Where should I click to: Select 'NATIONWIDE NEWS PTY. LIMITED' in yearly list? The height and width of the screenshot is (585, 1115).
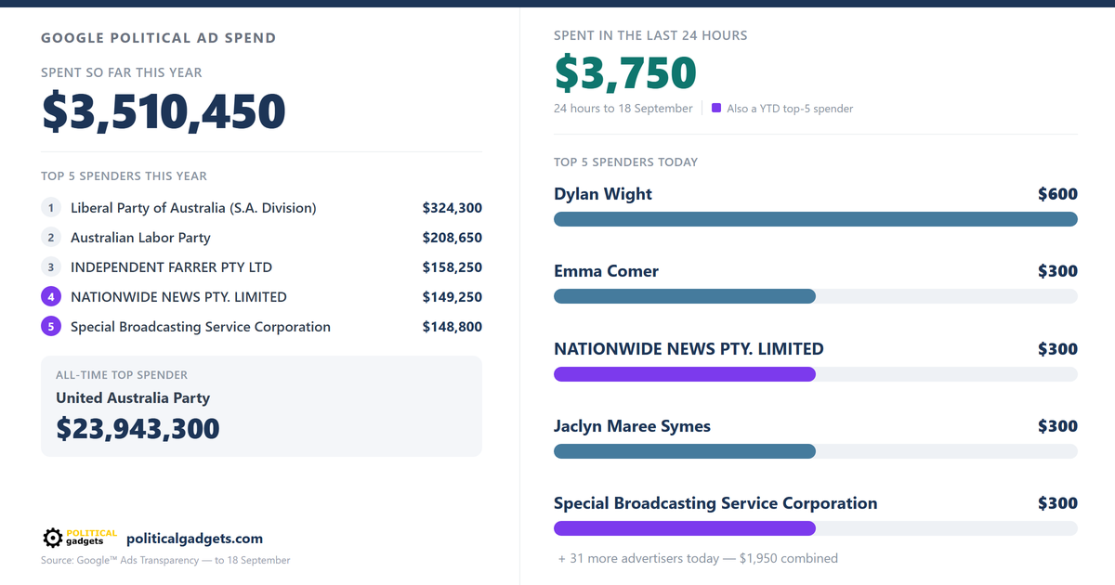coord(178,297)
